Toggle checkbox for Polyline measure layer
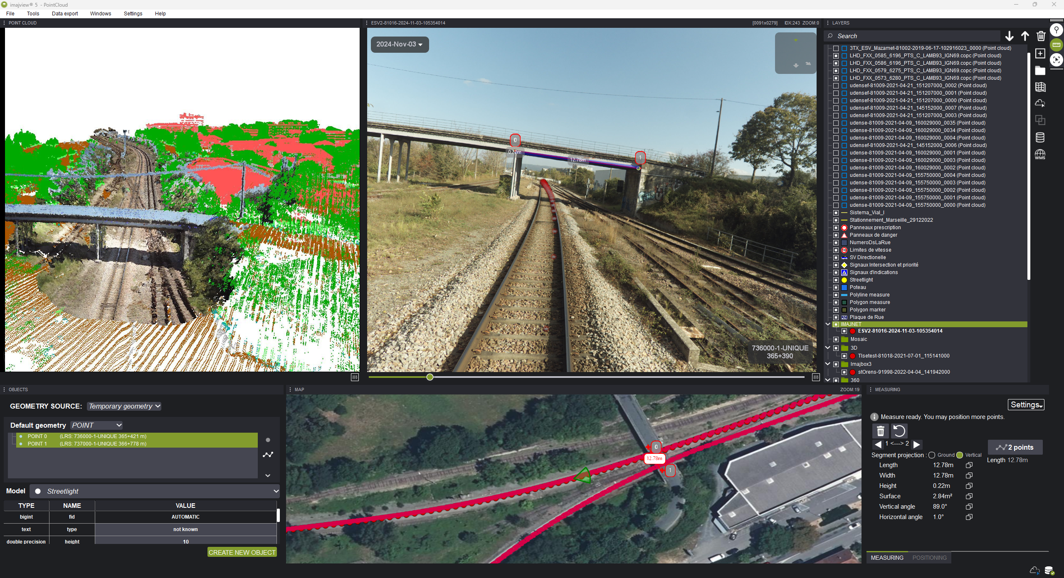1064x578 pixels. pyautogui.click(x=836, y=295)
